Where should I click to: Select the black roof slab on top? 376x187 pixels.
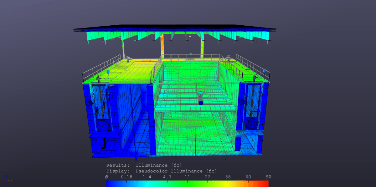tap(175, 28)
